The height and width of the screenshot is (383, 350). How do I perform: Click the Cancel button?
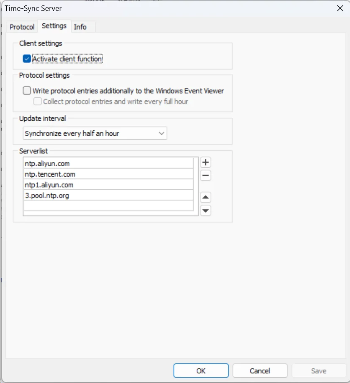coord(260,370)
